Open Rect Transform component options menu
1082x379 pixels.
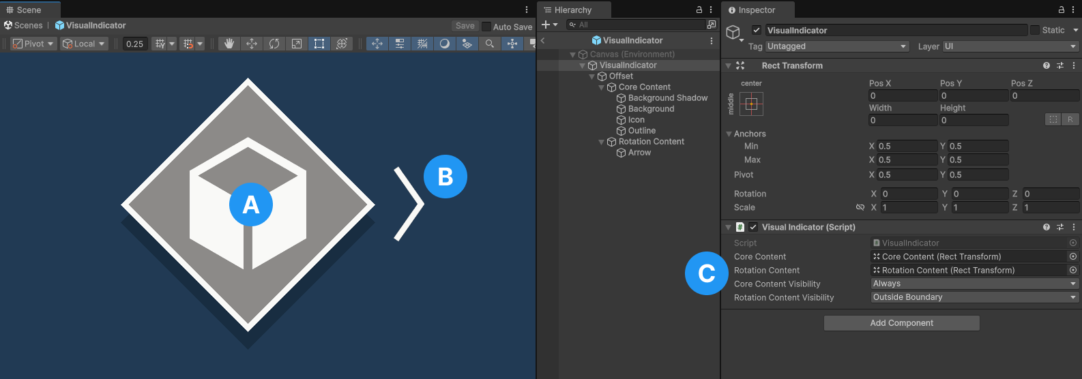click(x=1074, y=65)
